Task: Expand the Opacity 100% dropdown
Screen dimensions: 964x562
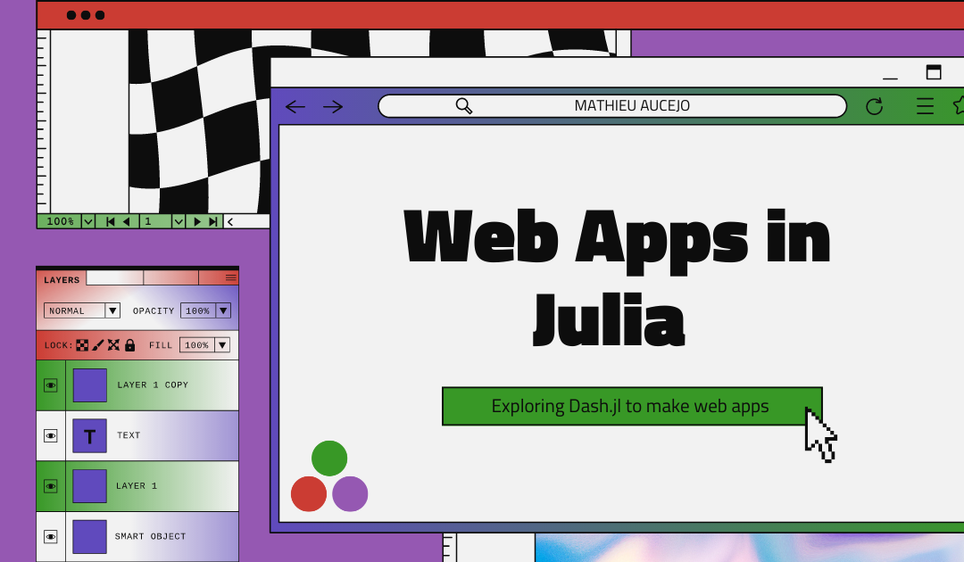Action: tap(223, 310)
